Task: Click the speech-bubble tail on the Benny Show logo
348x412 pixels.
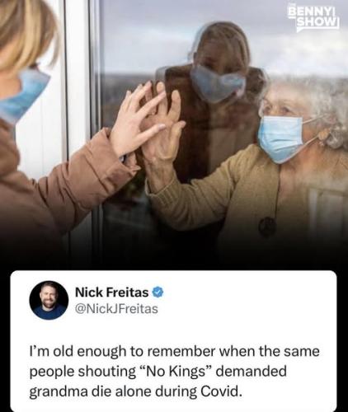Action: tap(299, 30)
